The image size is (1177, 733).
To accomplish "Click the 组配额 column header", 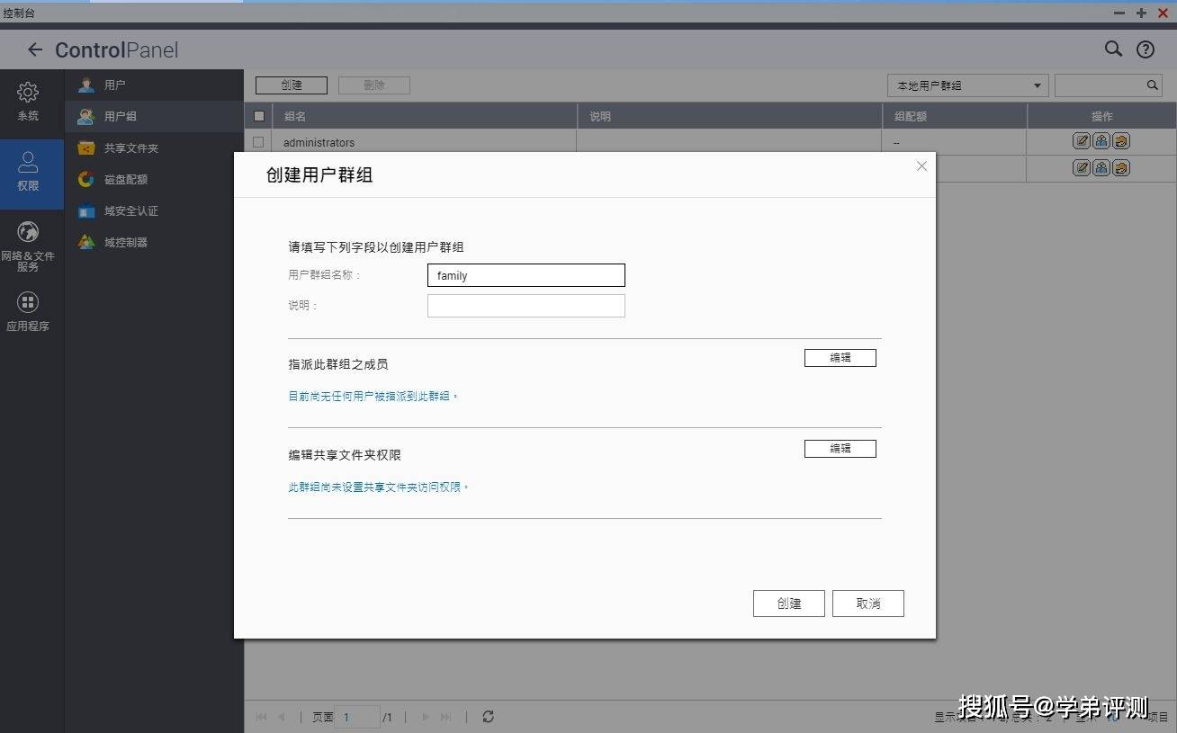I will coord(955,116).
